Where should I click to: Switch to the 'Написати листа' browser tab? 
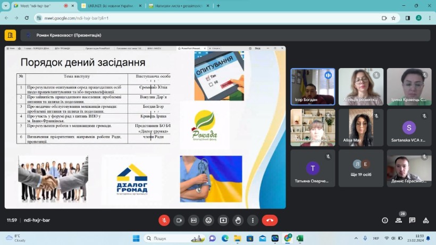tap(178, 6)
